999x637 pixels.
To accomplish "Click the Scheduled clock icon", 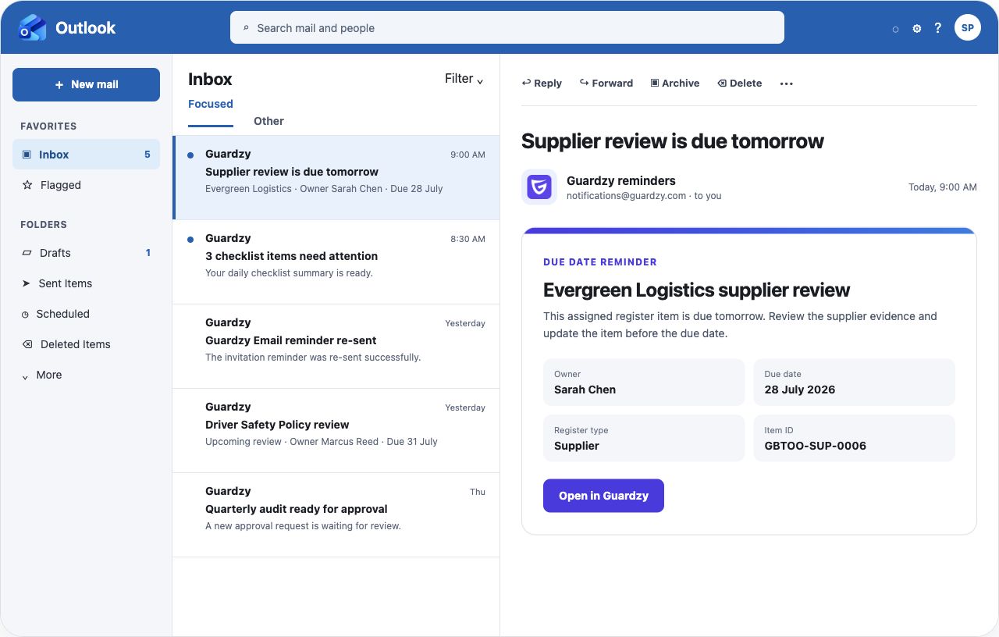I will coord(26,314).
